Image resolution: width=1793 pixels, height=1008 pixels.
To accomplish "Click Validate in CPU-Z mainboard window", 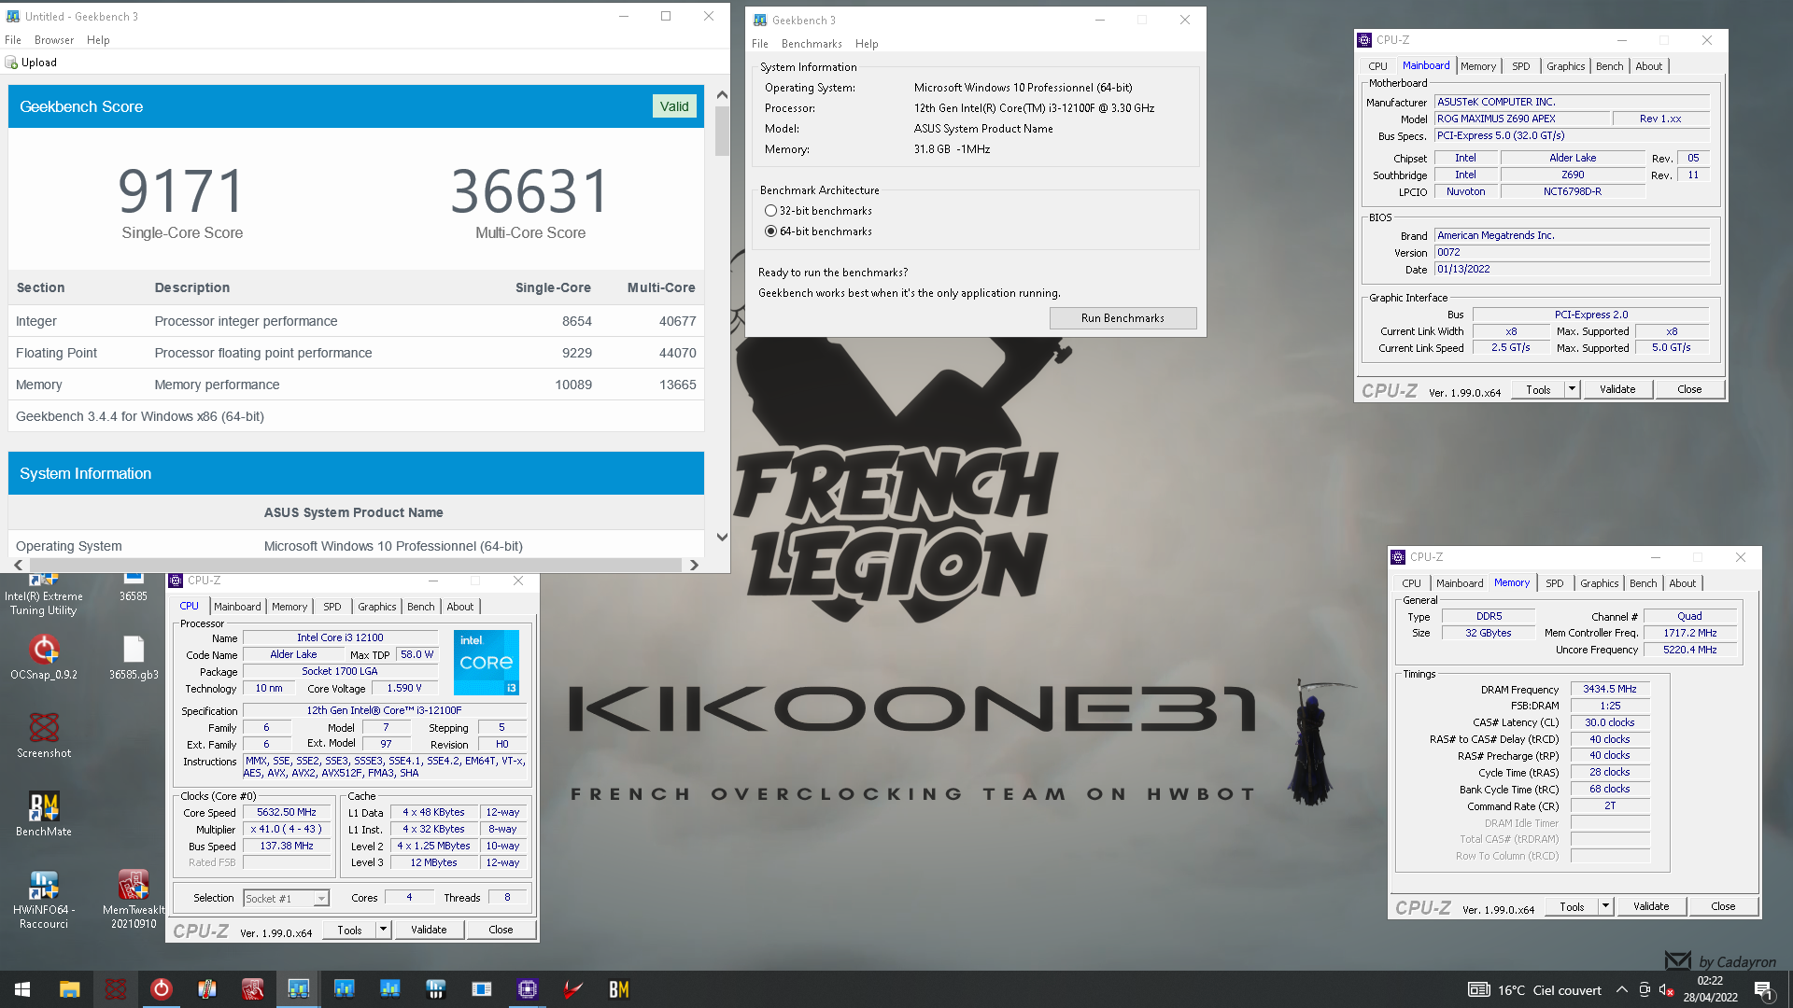I will (1617, 389).
